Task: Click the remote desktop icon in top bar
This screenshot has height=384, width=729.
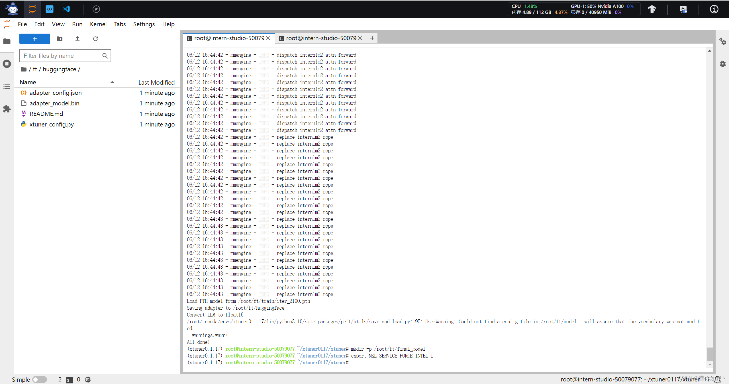Action: click(x=683, y=9)
